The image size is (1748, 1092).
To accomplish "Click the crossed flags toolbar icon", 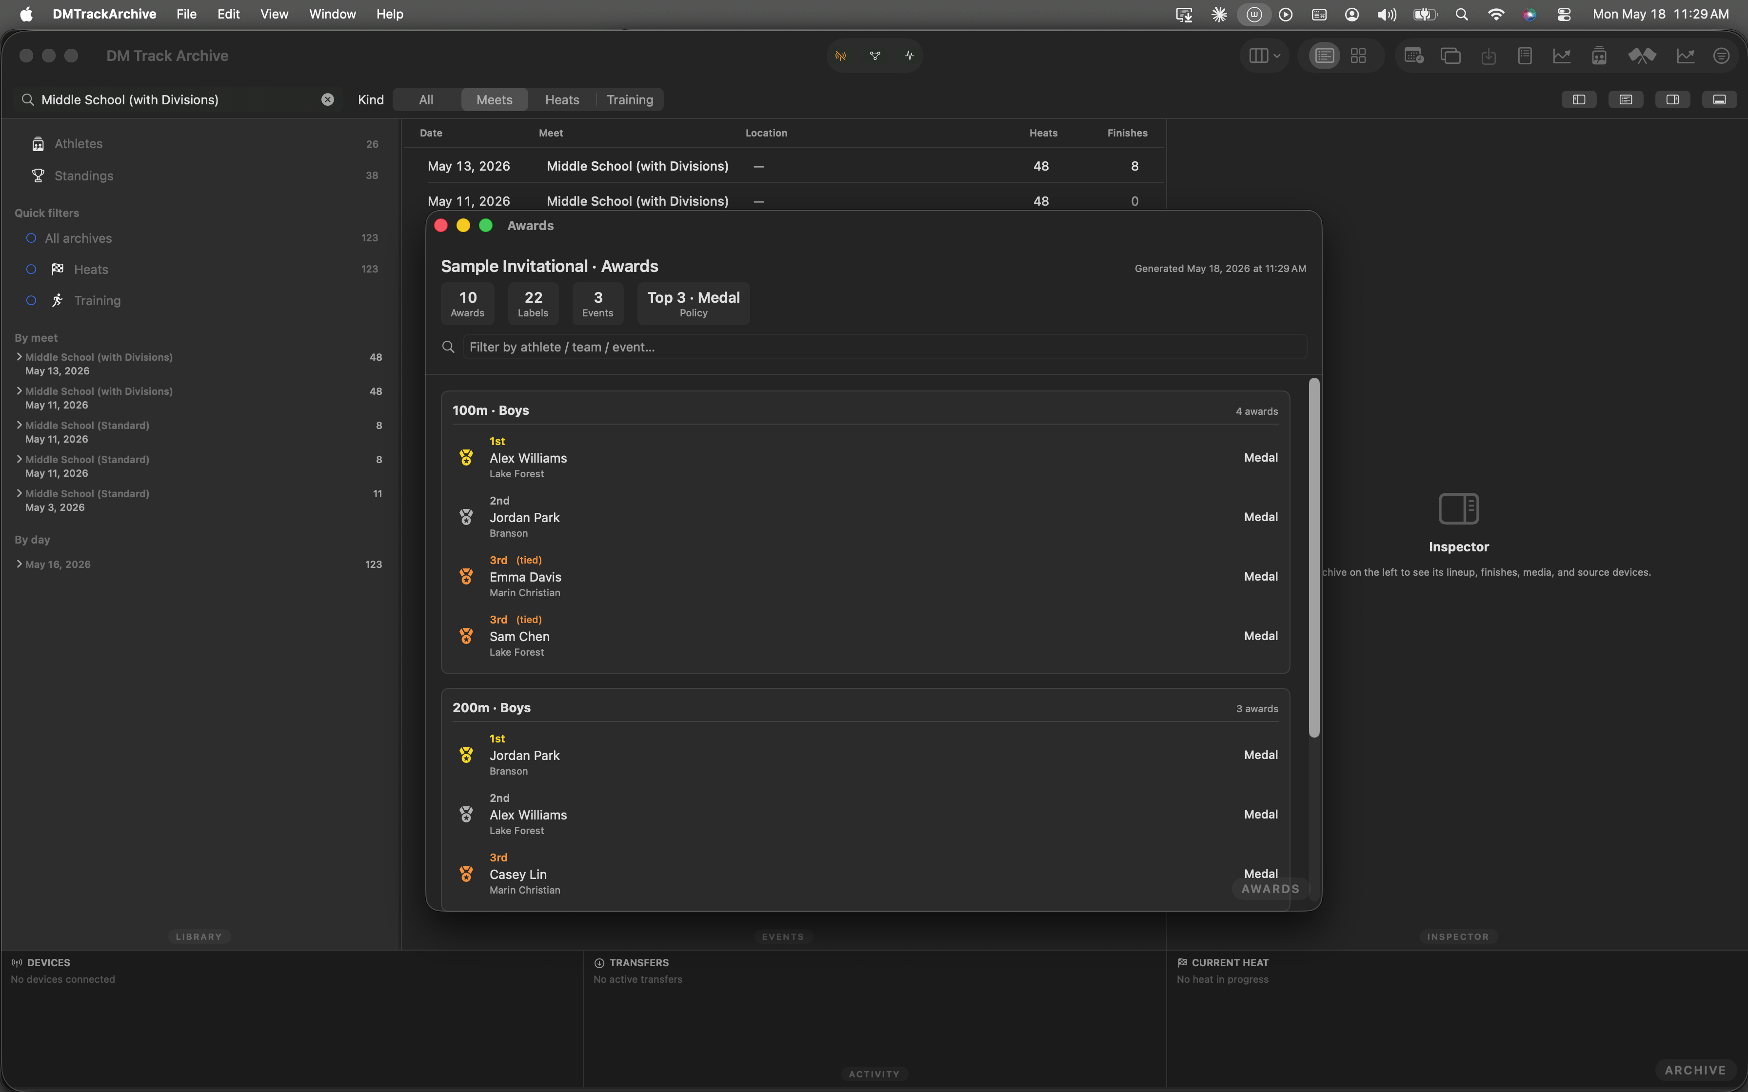I will (1641, 56).
